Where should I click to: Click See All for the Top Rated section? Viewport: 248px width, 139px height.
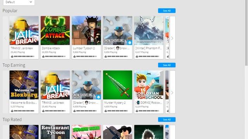point(167,120)
